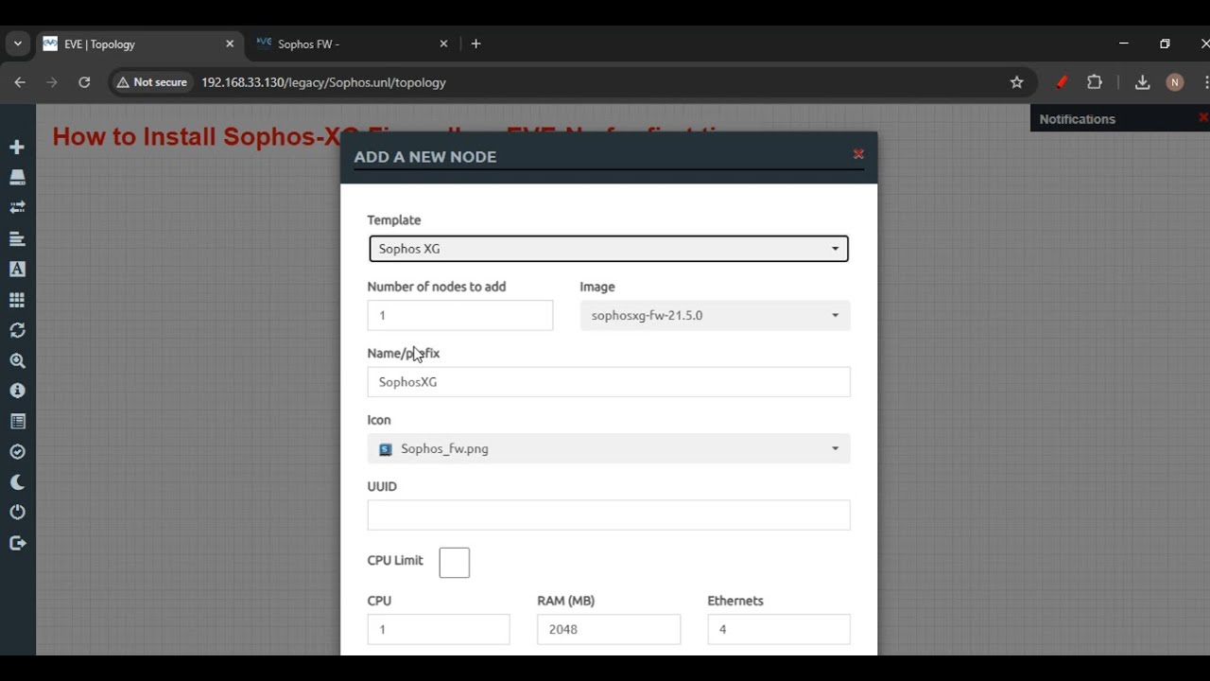Open the Nodes list icon in sidebar
The image size is (1210, 681).
(x=17, y=177)
